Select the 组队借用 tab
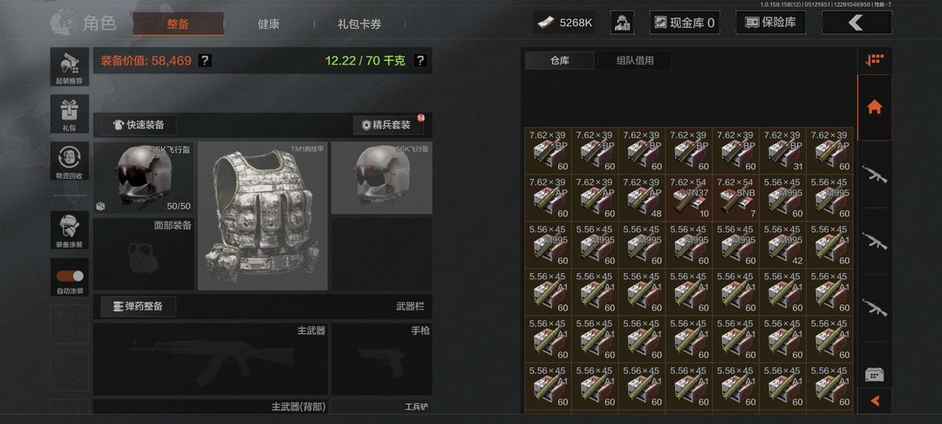 (634, 61)
